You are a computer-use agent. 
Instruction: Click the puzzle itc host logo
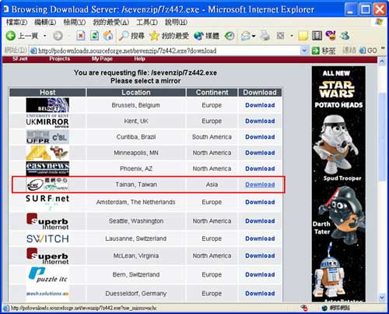click(x=47, y=275)
